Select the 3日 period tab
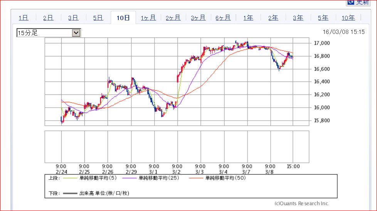The width and height of the screenshot is (377, 211). pos(73,18)
